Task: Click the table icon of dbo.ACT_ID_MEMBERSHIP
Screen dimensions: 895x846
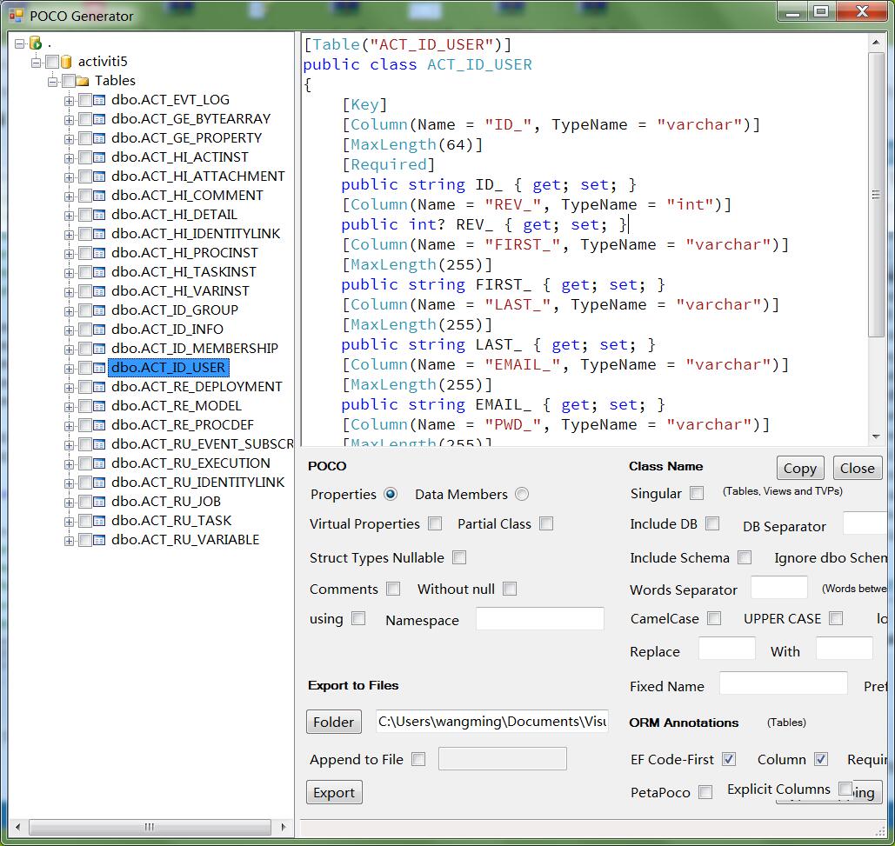Action: pos(99,349)
